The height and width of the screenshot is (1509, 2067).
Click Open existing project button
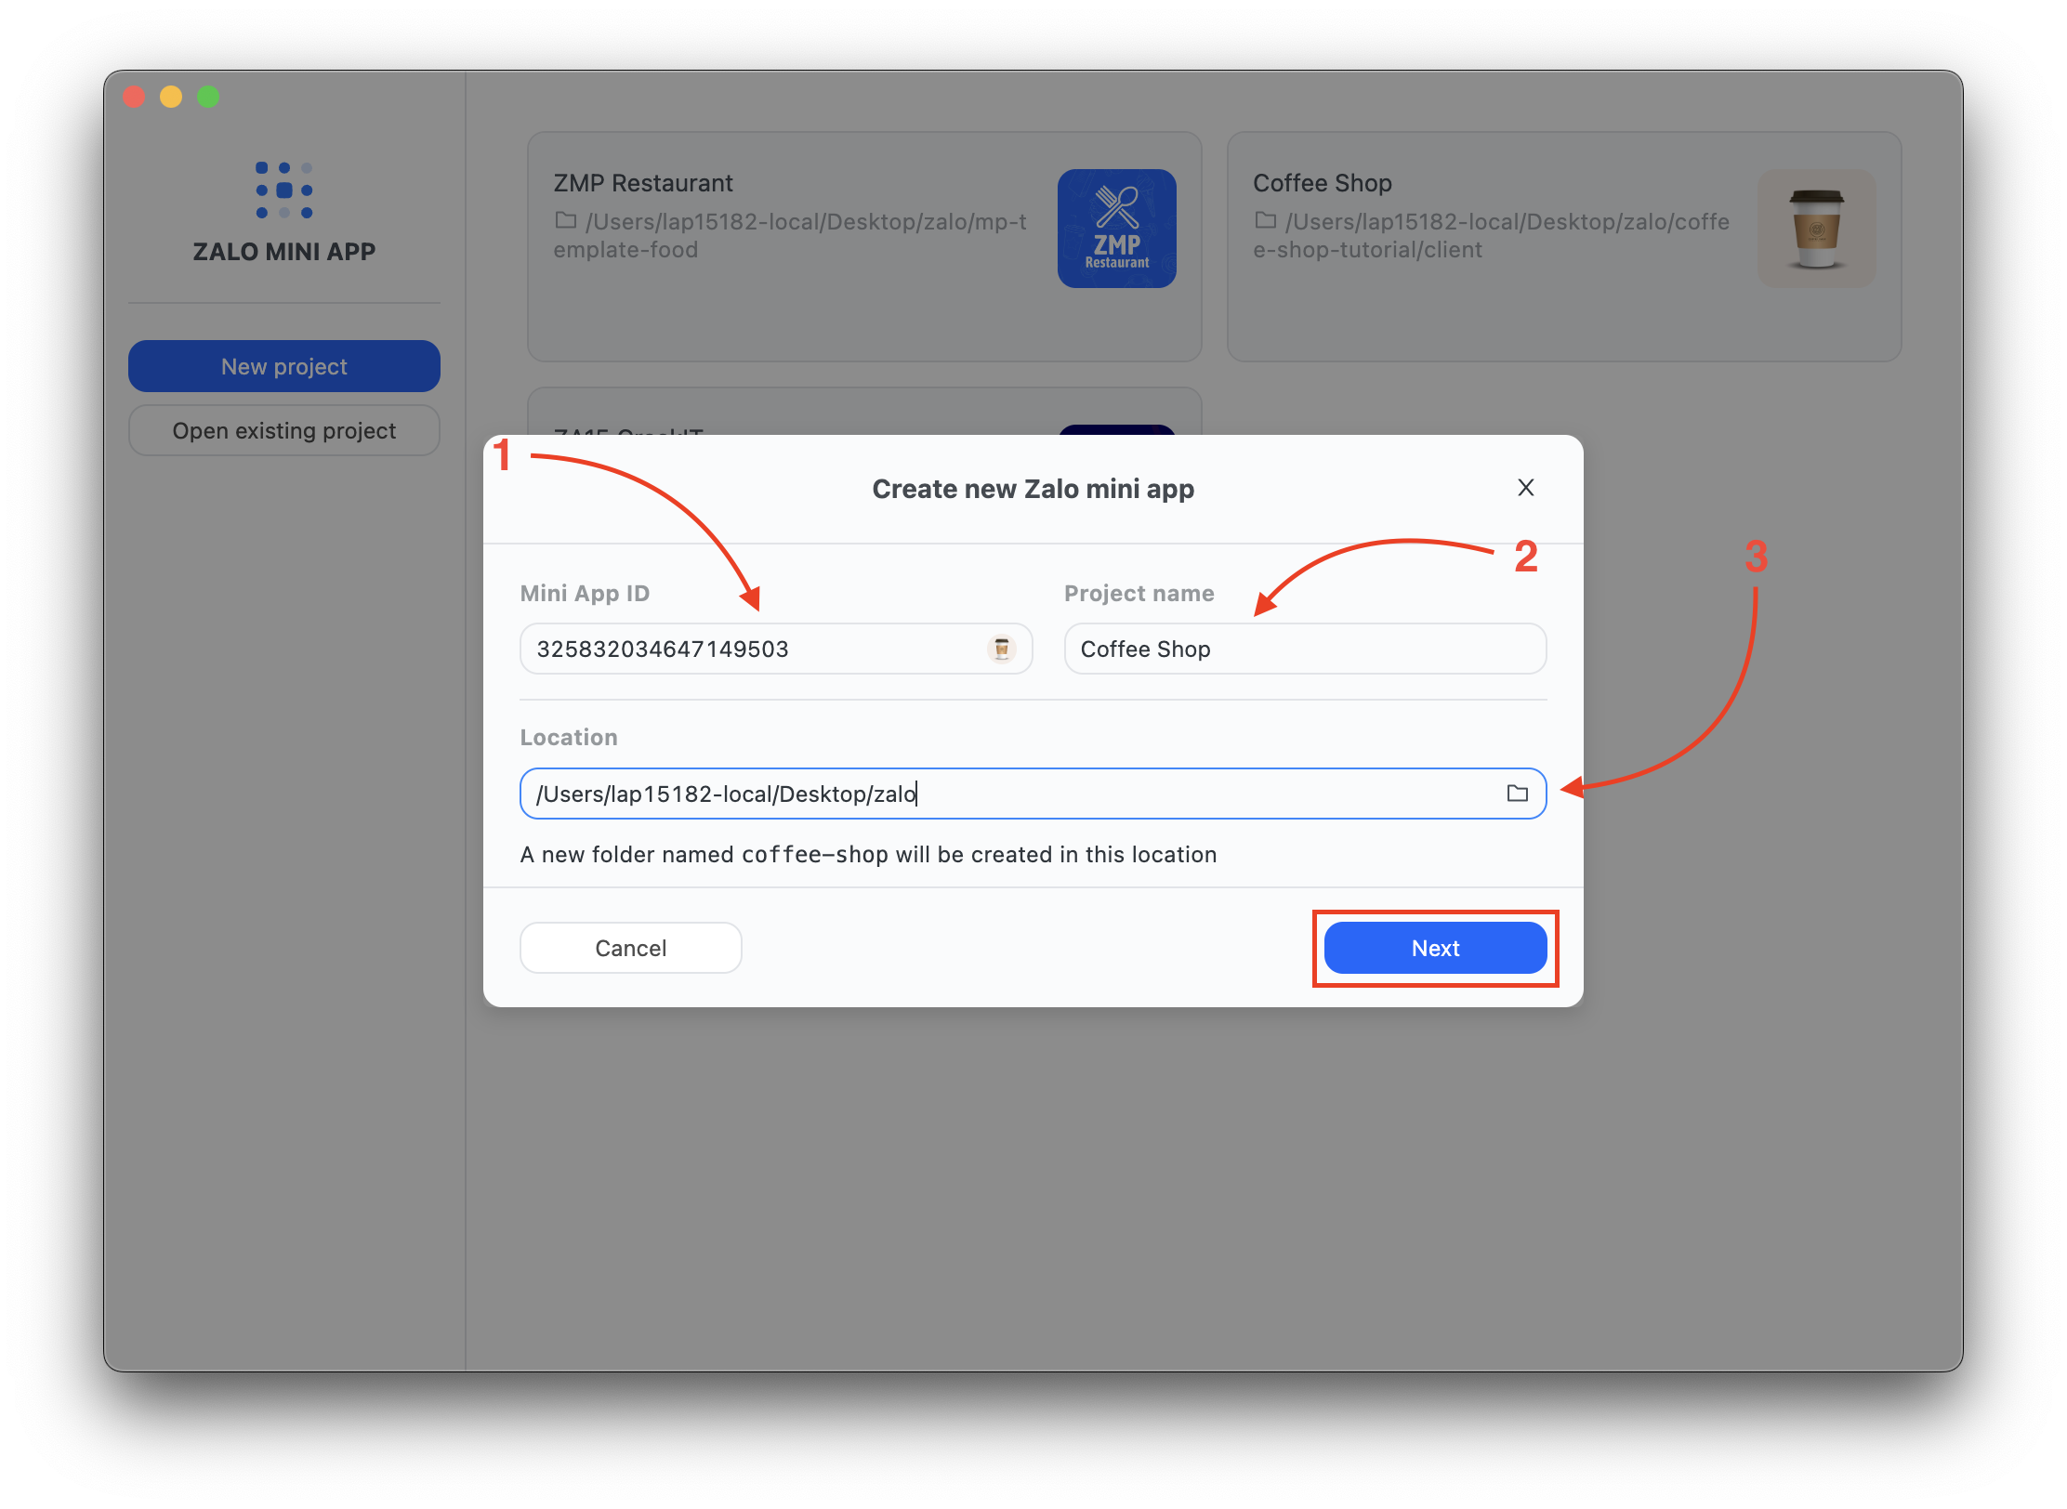point(284,430)
